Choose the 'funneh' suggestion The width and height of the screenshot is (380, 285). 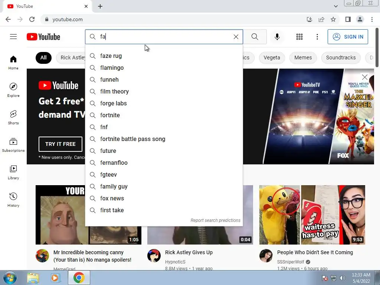164,80
